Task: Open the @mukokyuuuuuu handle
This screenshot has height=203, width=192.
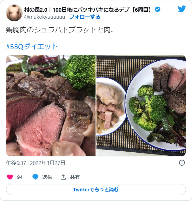Action: click(x=44, y=17)
